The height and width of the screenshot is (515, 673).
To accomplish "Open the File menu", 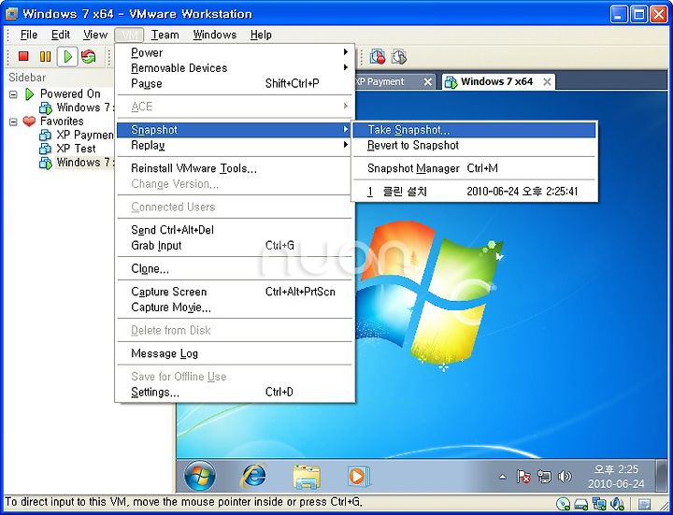I will coord(29,35).
